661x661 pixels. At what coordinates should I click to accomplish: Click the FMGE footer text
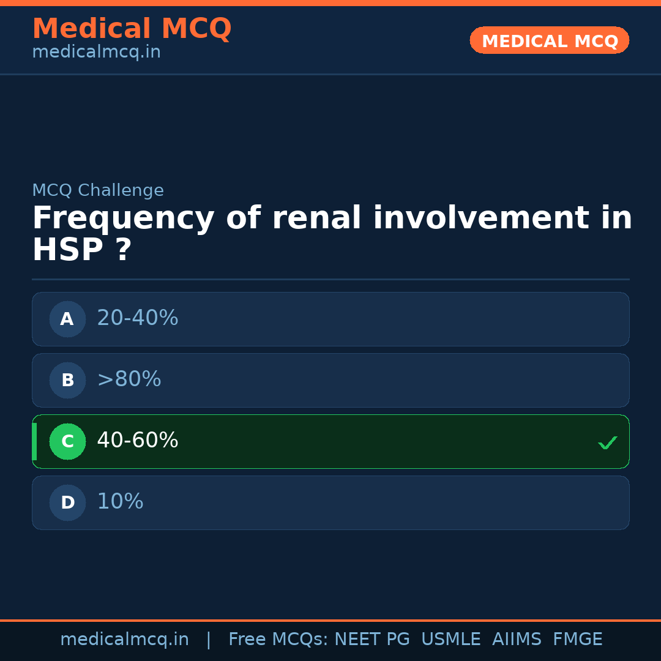coord(577,640)
